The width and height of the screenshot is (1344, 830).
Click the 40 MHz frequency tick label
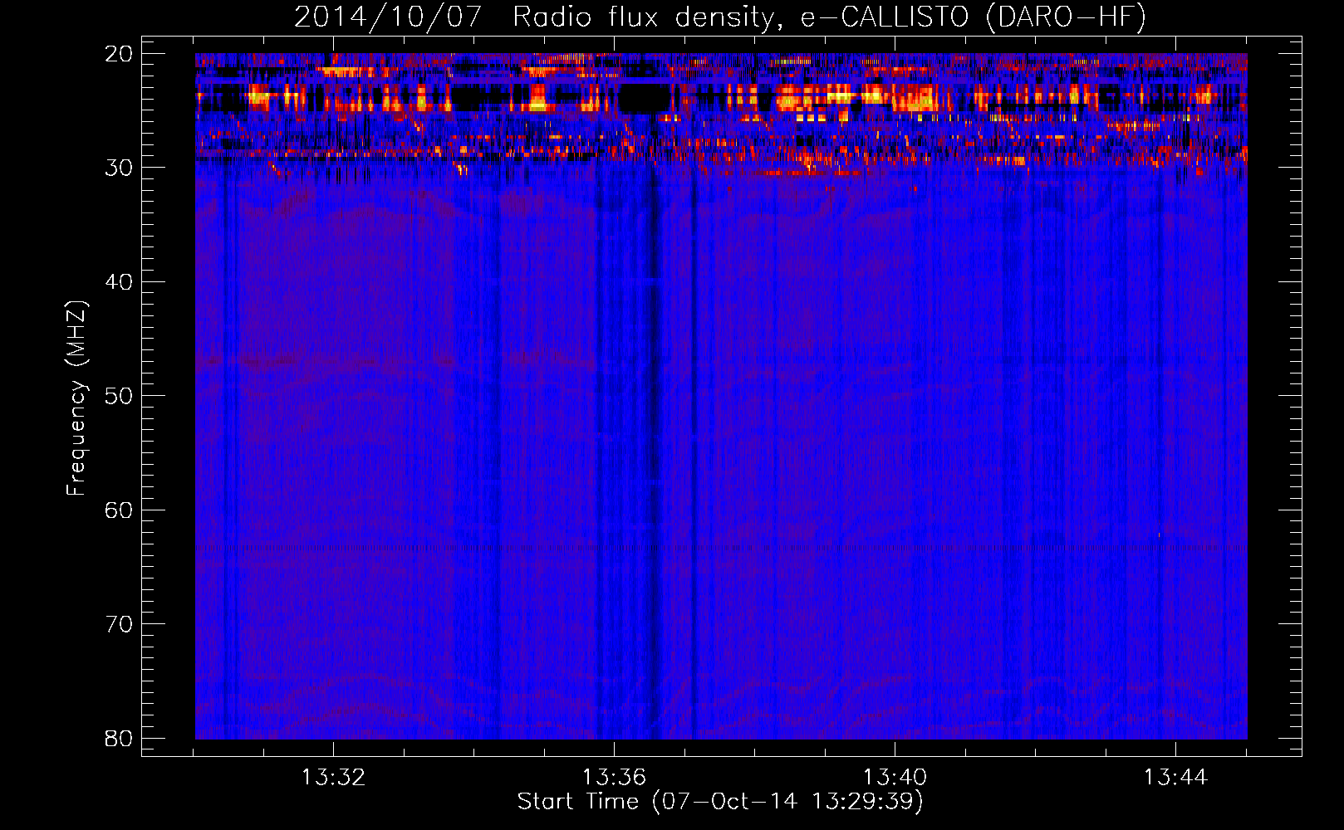pos(119,282)
